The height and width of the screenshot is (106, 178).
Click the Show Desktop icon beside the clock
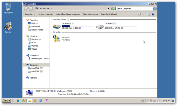tap(173, 101)
